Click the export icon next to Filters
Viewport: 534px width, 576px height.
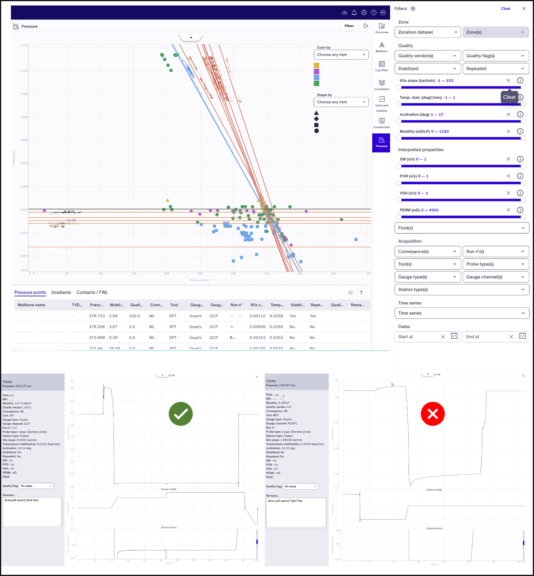point(366,26)
